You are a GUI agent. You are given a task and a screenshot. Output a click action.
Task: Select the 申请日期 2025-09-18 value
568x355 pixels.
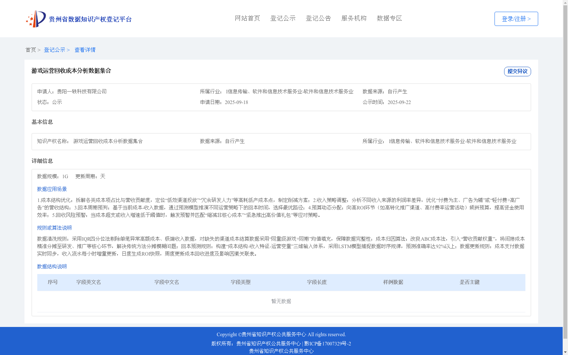(236, 102)
